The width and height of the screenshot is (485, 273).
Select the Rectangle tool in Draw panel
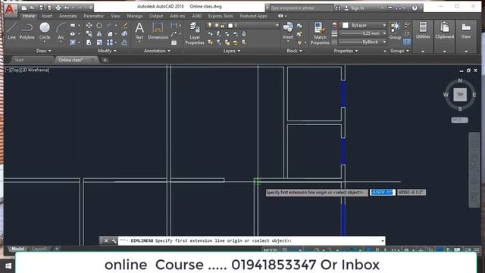pos(73,25)
